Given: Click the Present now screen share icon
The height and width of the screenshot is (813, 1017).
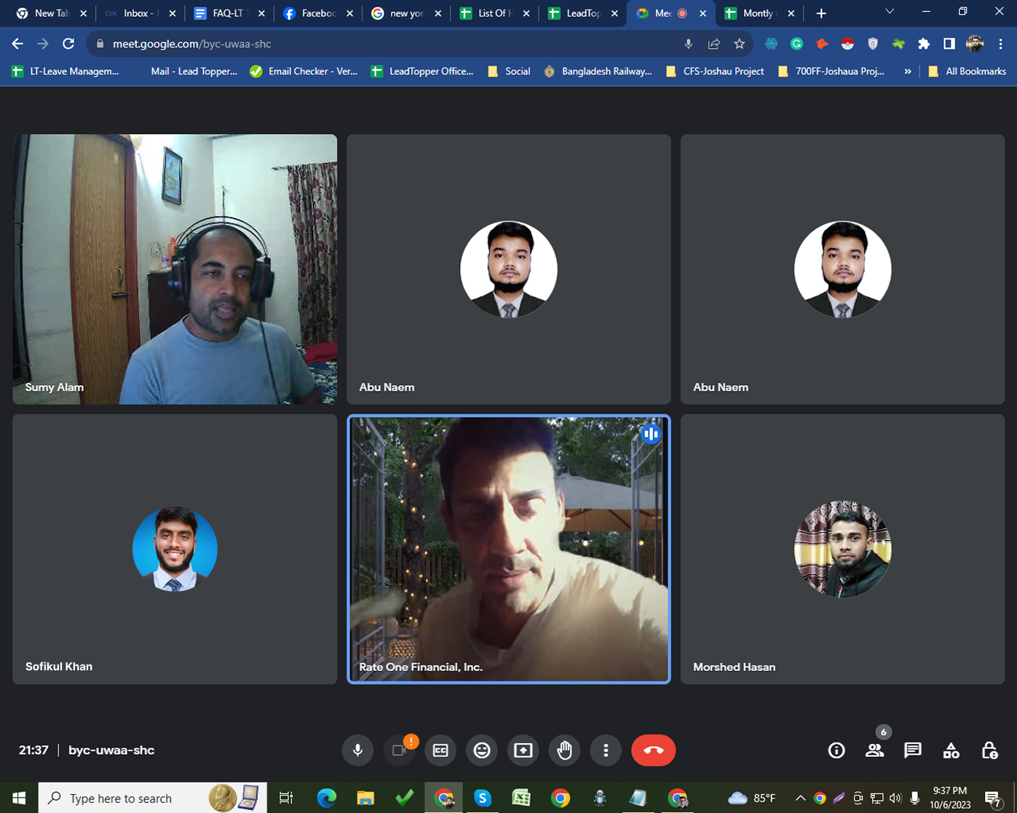Looking at the screenshot, I should [x=523, y=750].
